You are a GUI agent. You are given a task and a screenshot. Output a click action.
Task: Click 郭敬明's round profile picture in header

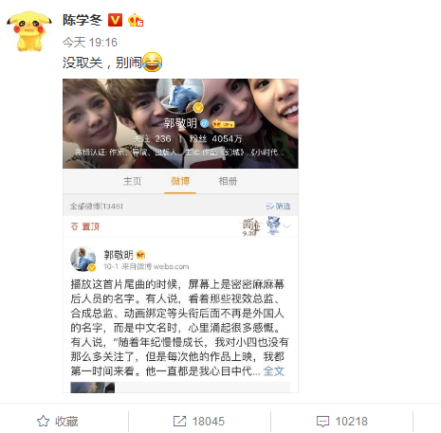click(181, 96)
